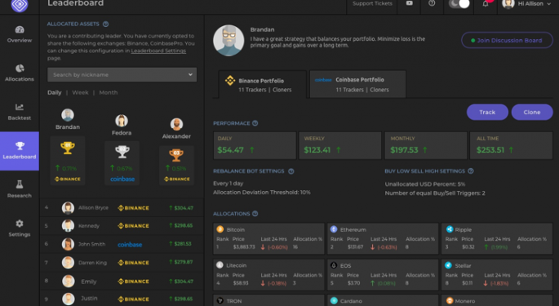
Task: Click help icon next to Allocated Assets
Action: click(x=105, y=24)
